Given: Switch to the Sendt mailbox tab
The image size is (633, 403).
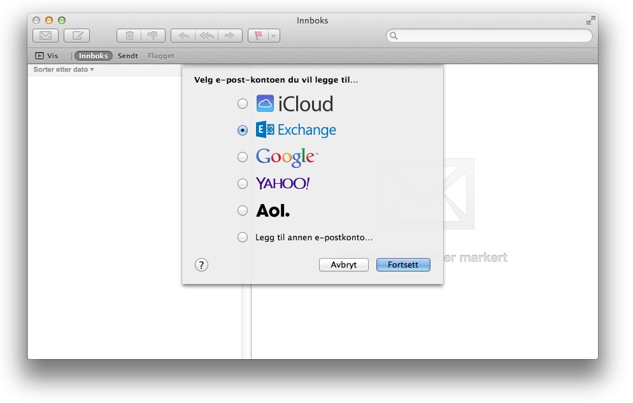Looking at the screenshot, I should [128, 56].
